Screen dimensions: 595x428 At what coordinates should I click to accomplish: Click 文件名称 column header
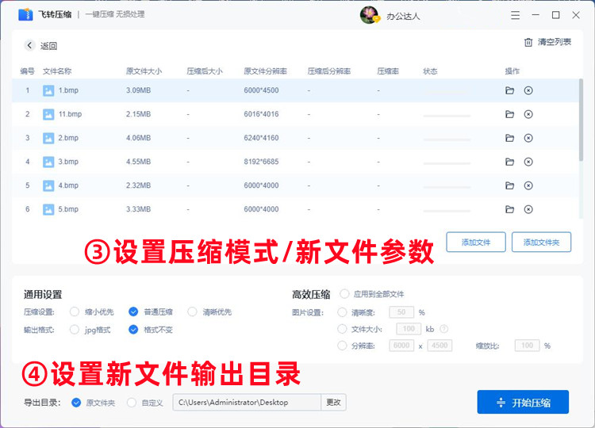tap(57, 71)
